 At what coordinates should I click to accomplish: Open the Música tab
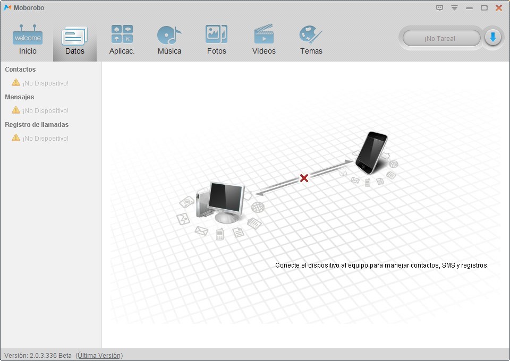click(169, 40)
